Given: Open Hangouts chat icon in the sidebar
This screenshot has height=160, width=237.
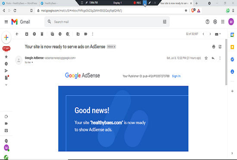Looking at the screenshot, I should (x=6, y=141).
